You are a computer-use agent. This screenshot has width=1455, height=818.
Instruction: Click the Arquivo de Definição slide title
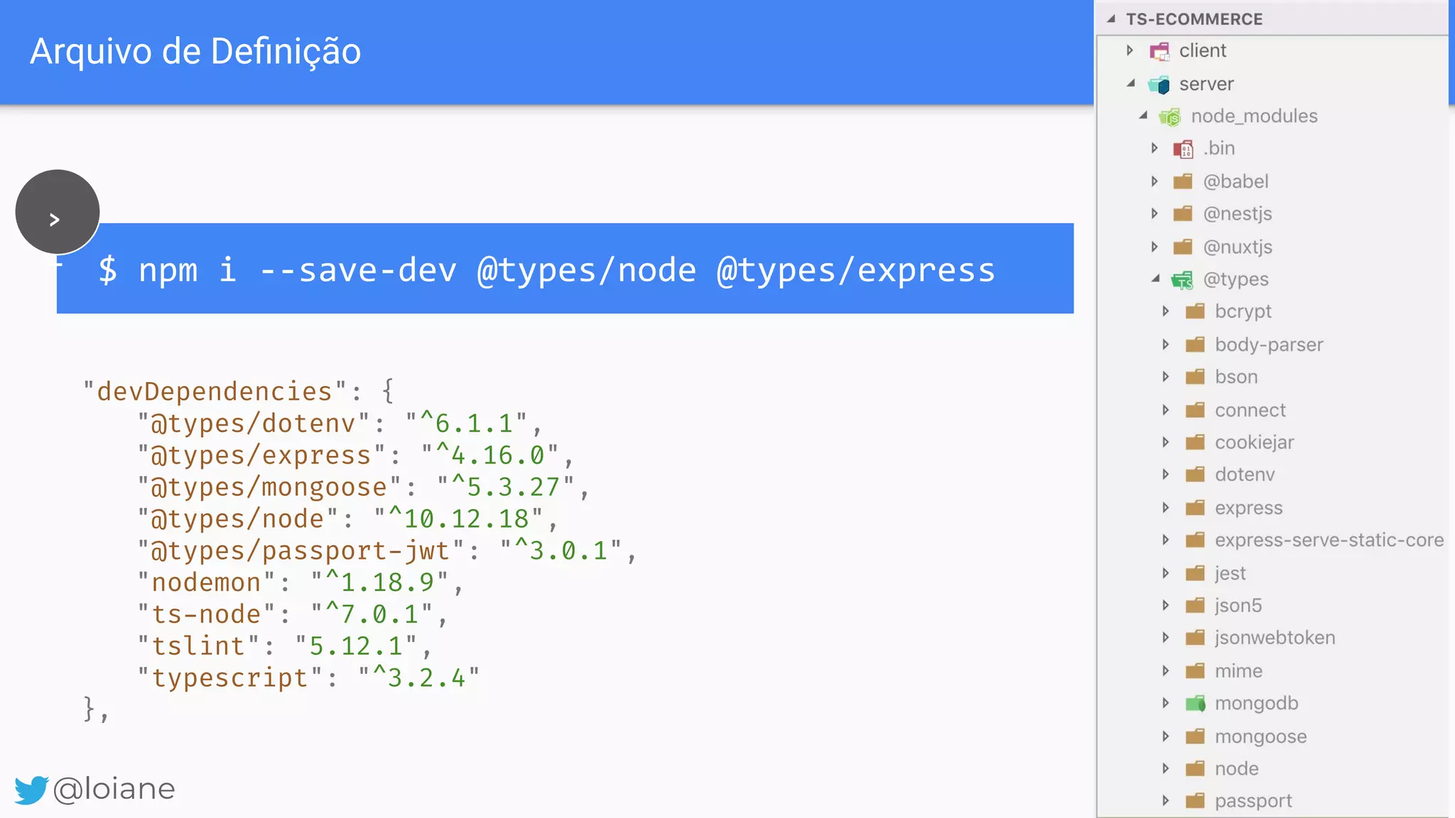[x=195, y=52]
